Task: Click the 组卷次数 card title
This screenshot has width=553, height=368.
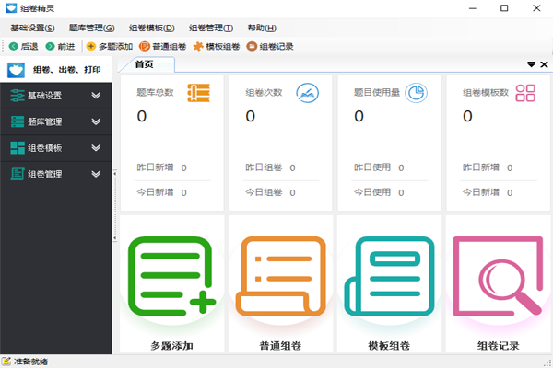Action: (x=264, y=93)
